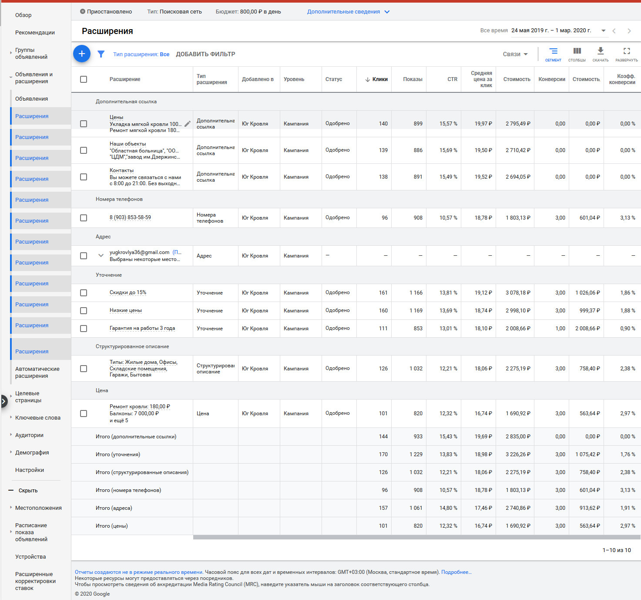641x600 pixels.
Task: Tick the select-all checkbox in header
Action: pyautogui.click(x=84, y=79)
